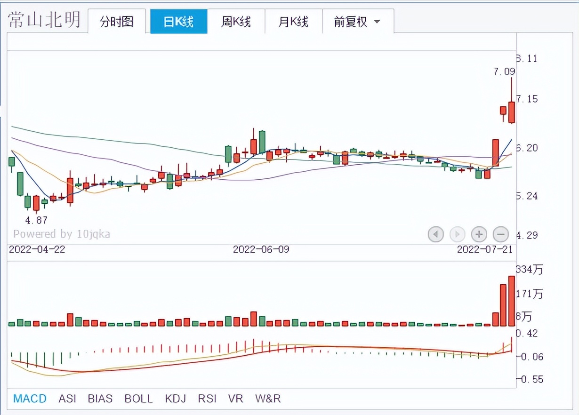Click the Powered by 10jqka link
The height and width of the screenshot is (415, 579).
tap(61, 234)
